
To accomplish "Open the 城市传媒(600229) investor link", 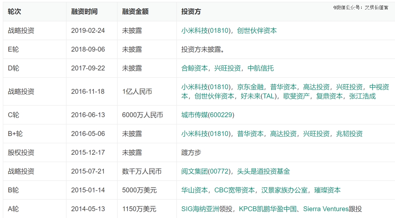I will (x=208, y=115).
